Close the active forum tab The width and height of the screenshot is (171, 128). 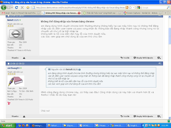pyautogui.click(x=79, y=13)
